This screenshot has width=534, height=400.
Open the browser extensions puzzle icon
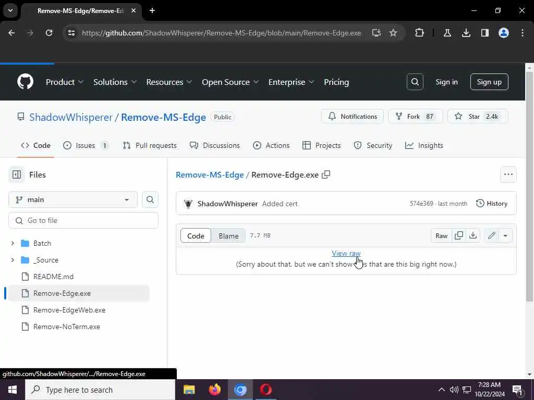(x=420, y=33)
